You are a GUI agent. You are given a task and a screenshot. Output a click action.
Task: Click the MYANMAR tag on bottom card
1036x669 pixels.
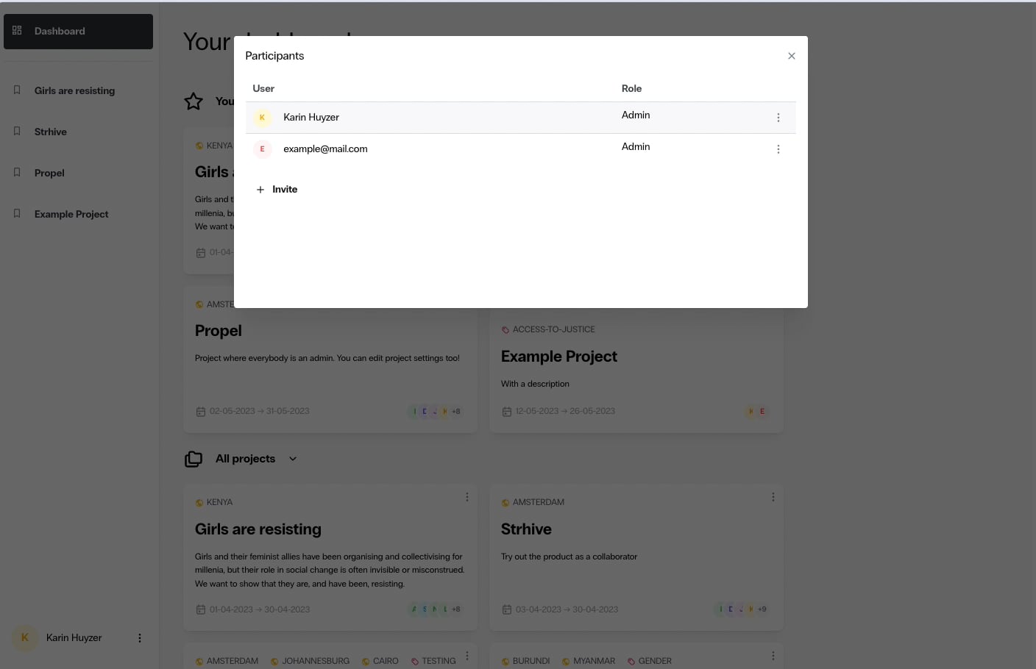pyautogui.click(x=589, y=662)
